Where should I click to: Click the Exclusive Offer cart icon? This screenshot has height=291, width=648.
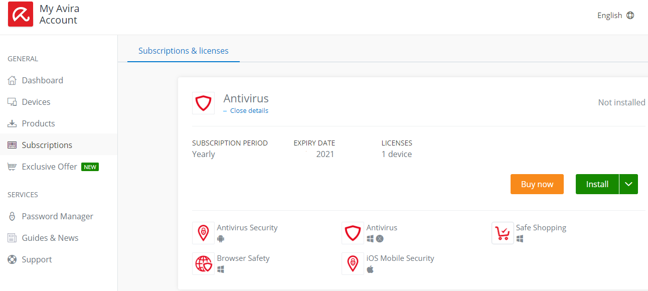[x=12, y=167]
